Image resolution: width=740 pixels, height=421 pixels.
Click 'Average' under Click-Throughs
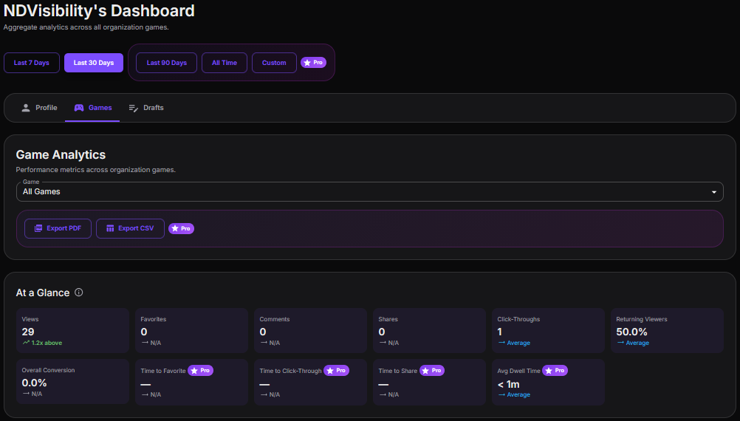[518, 343]
